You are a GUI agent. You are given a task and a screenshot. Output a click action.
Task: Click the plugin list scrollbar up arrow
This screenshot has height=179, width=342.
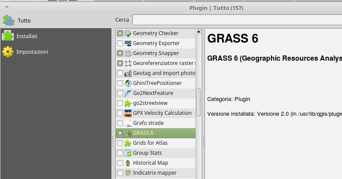pos(199,32)
